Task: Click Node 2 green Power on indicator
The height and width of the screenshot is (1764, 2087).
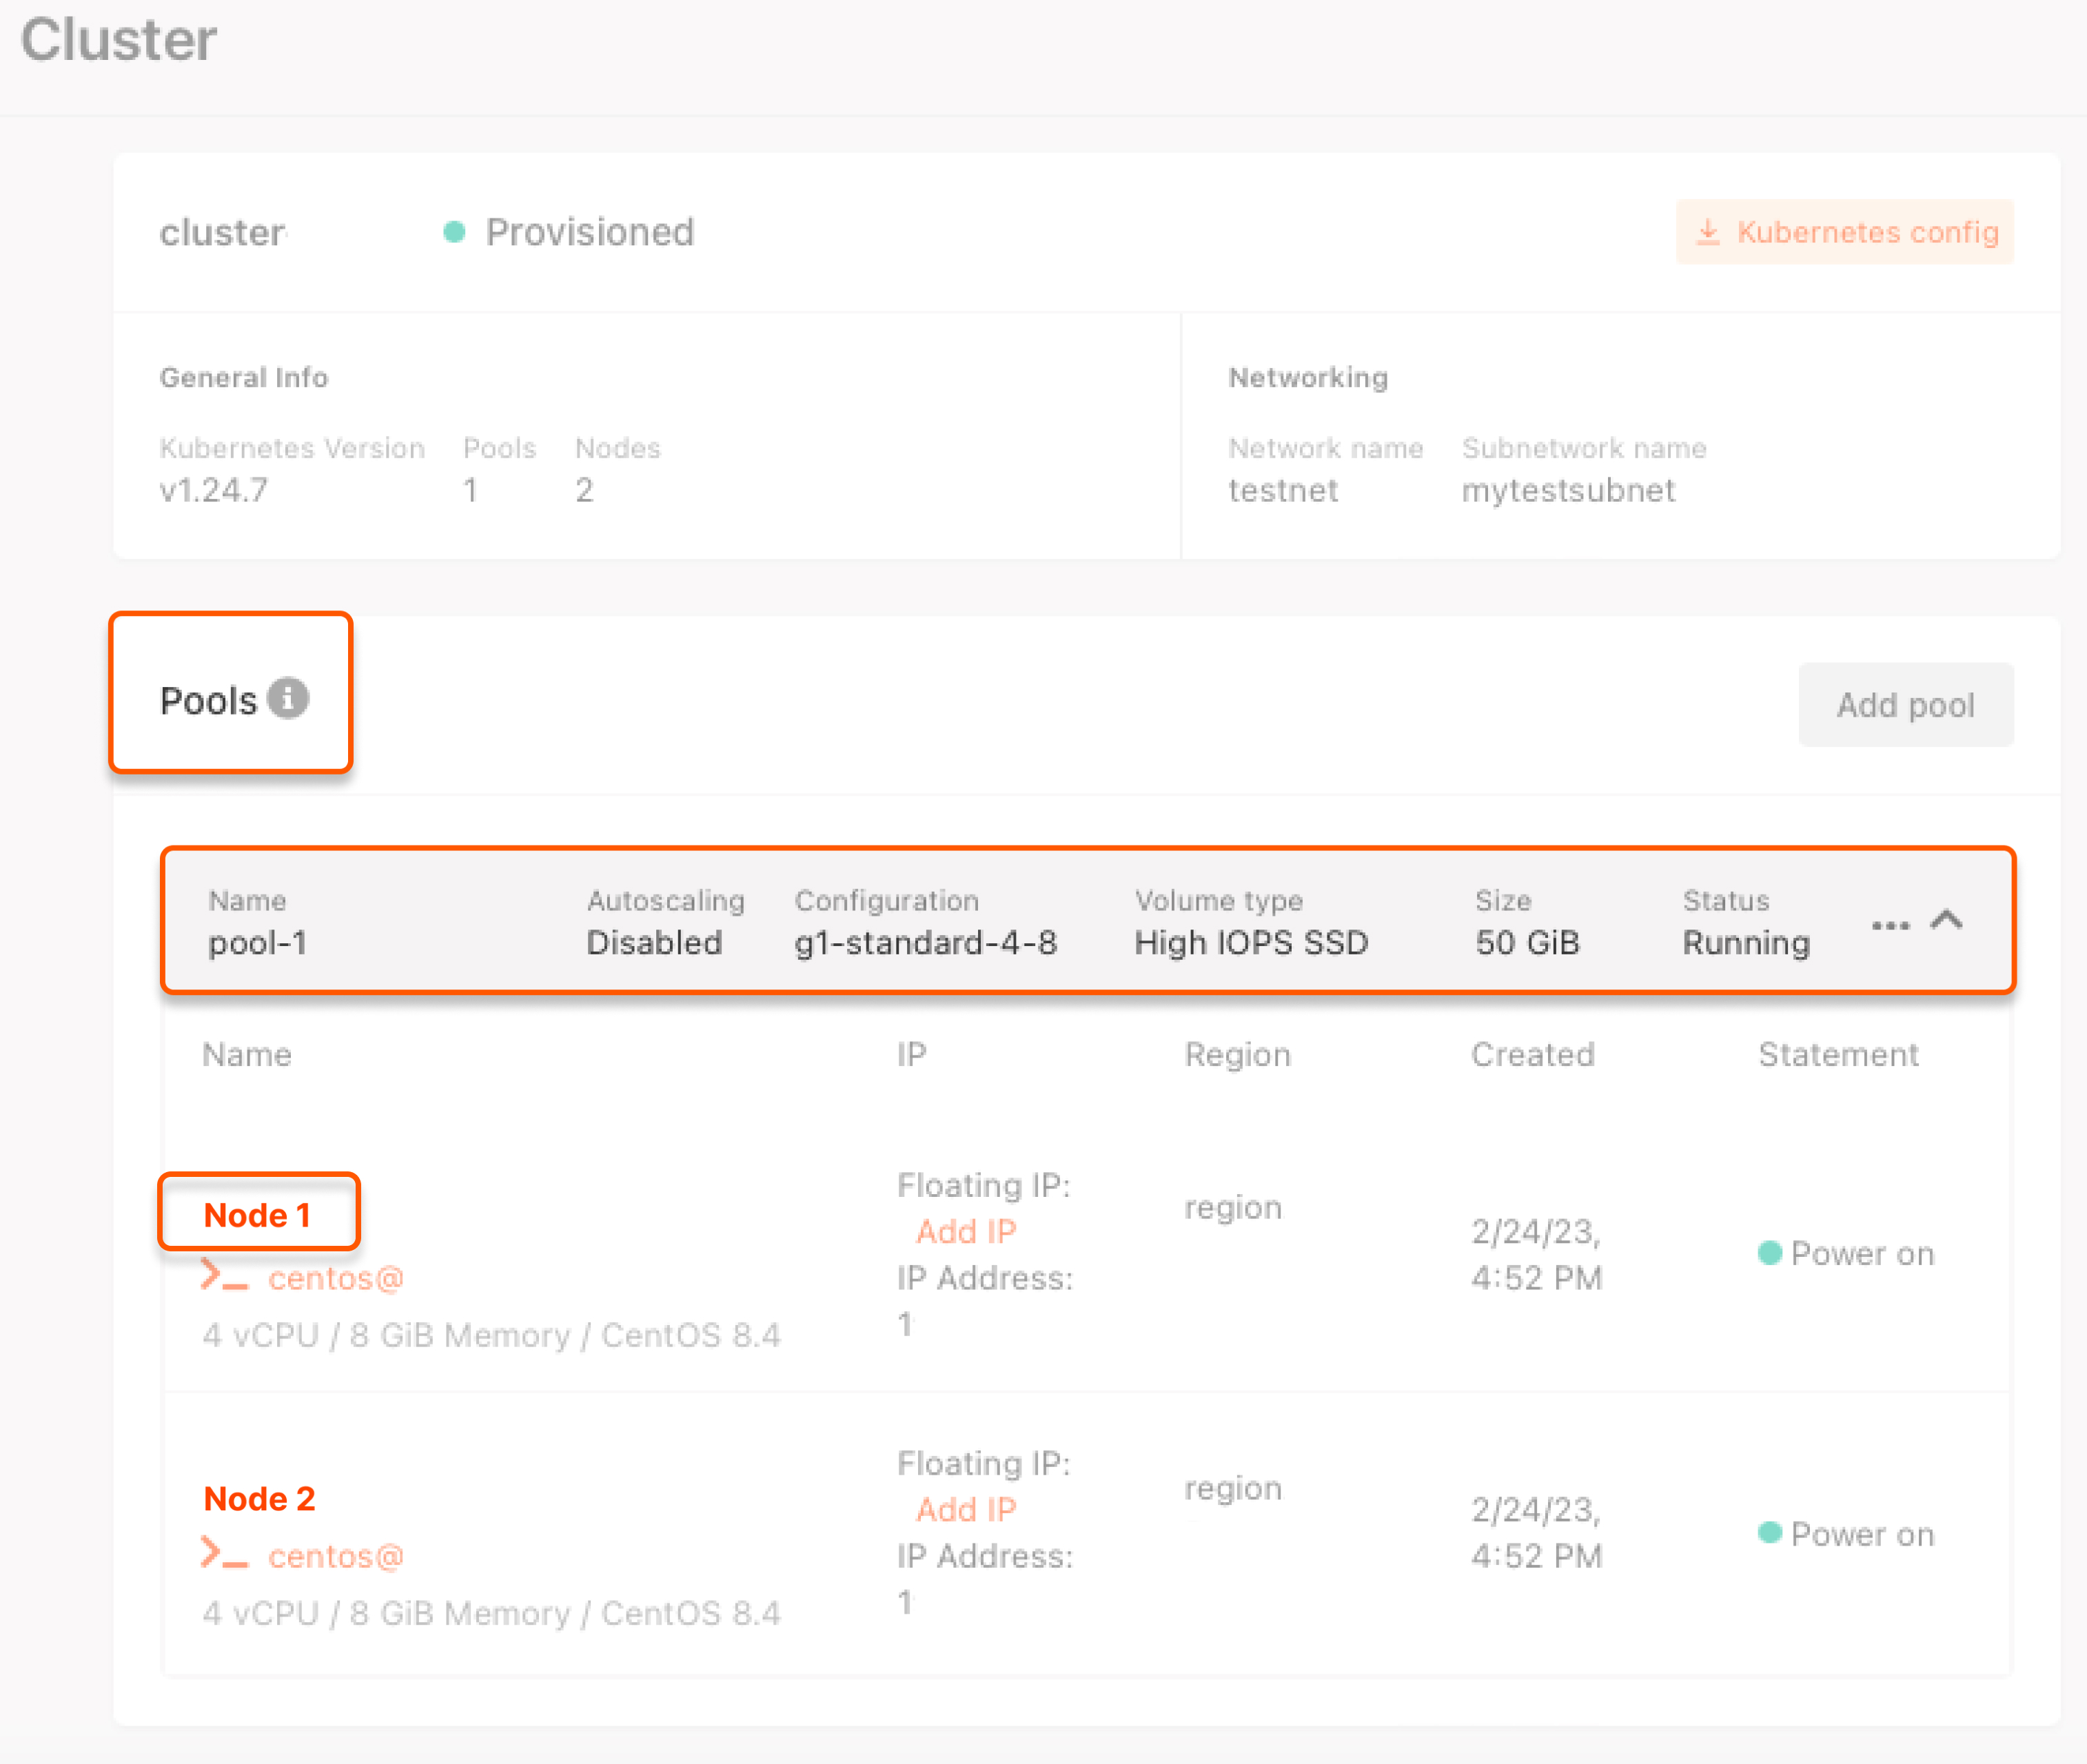Action: coord(1769,1533)
